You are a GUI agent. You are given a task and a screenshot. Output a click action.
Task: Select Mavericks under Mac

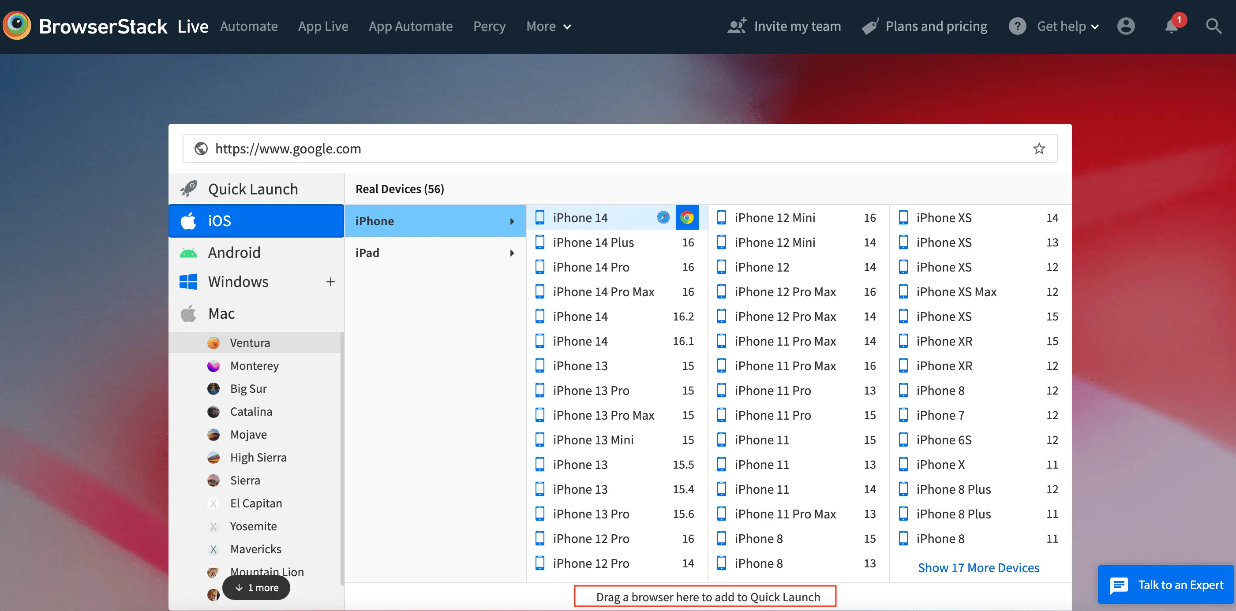tap(256, 550)
